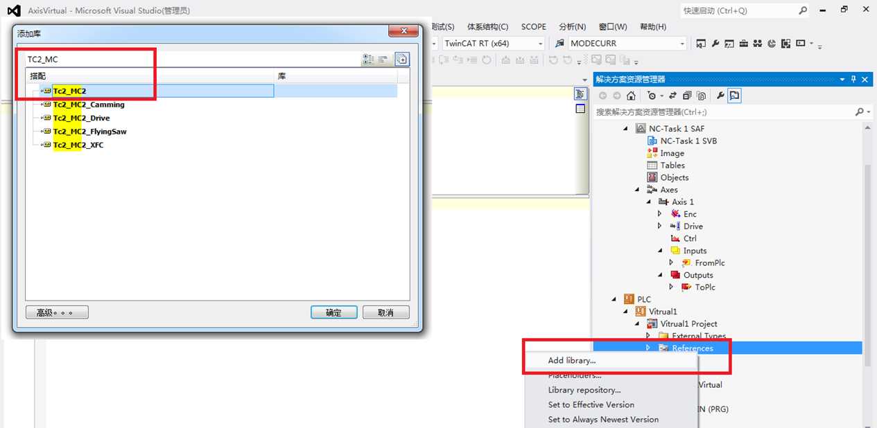Click the magnifier icon in Quick Launch box
The image size is (877, 428).
(802, 10)
